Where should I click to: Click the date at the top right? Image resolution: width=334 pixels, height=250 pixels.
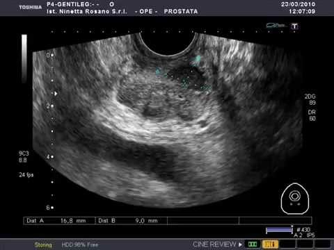(298, 4)
